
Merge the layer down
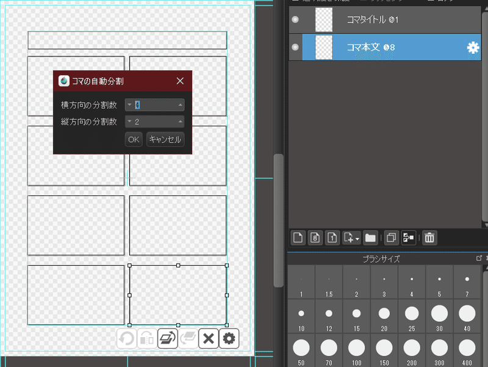tap(408, 238)
